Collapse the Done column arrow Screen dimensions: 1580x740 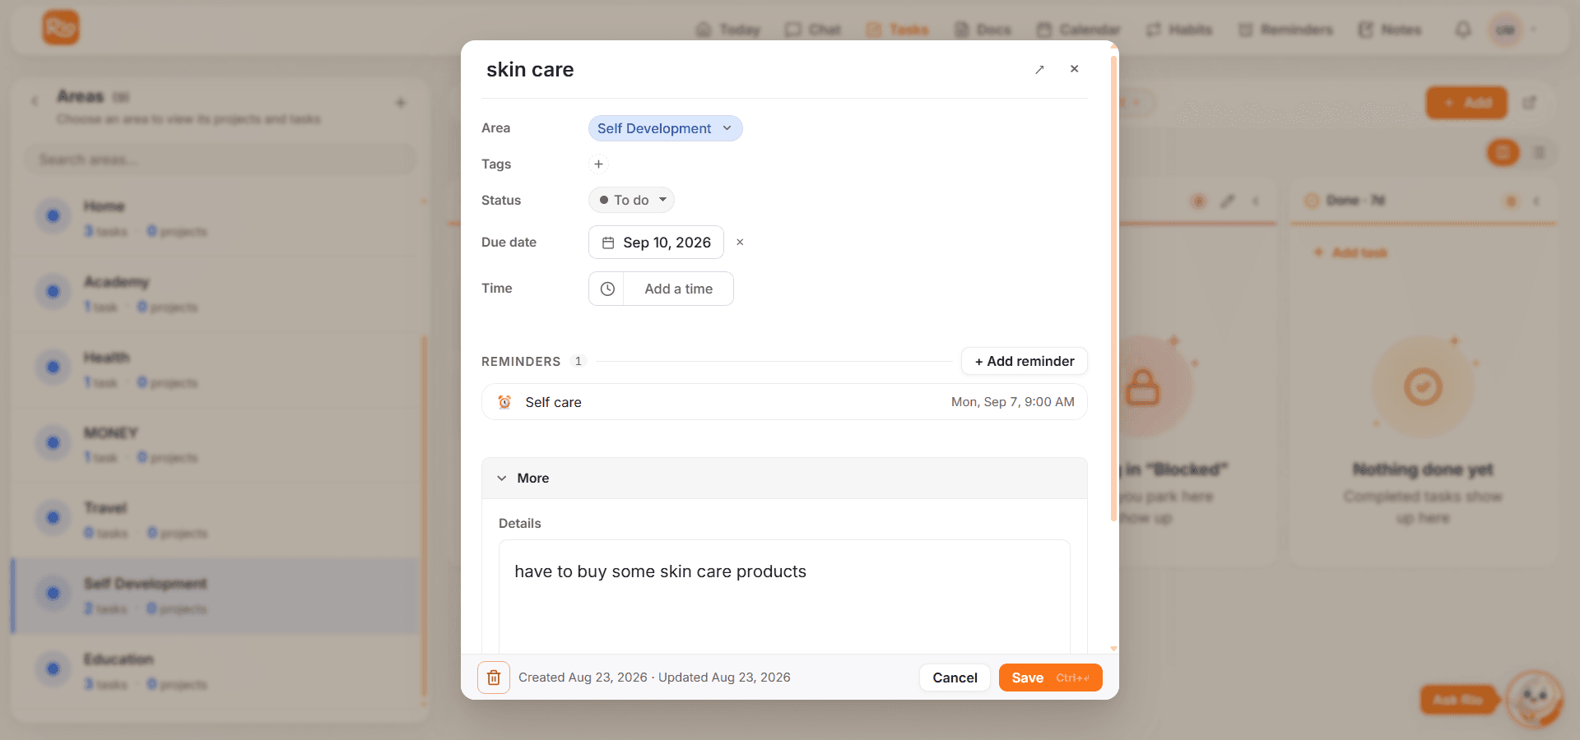pyautogui.click(x=1536, y=201)
